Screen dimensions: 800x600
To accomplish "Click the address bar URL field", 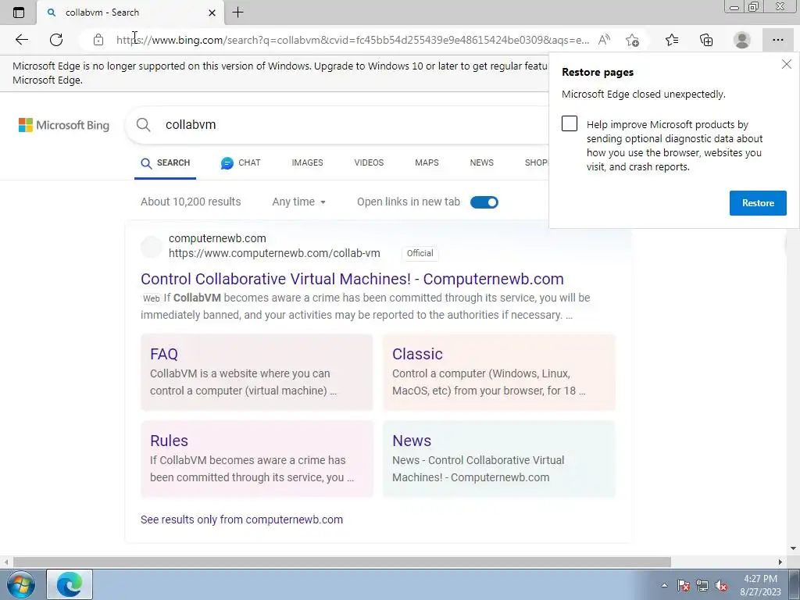I will [352, 40].
